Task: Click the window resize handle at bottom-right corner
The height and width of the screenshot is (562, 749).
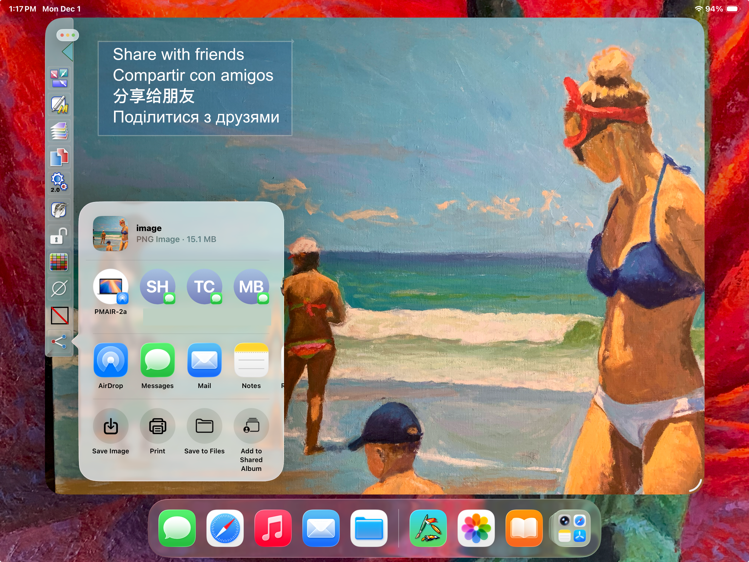Action: pos(696,485)
